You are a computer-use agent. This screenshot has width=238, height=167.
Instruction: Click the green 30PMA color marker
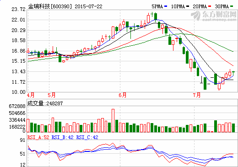[x=232, y=6]
